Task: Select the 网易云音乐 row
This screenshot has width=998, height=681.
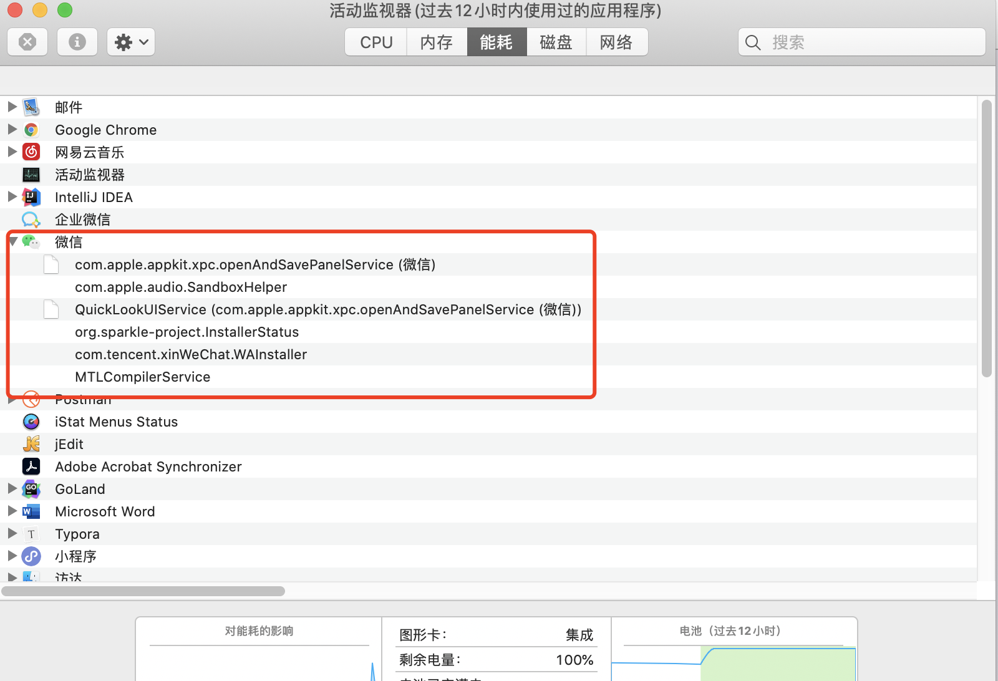Action: [x=489, y=152]
